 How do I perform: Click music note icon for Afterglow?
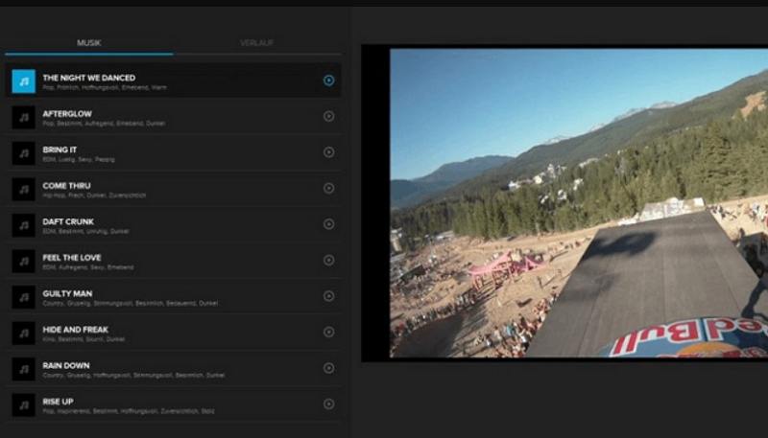point(23,117)
